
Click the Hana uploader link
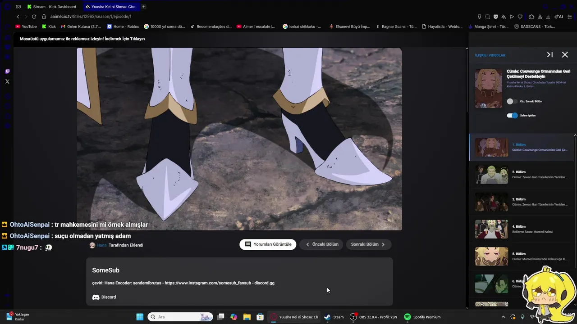101,245
